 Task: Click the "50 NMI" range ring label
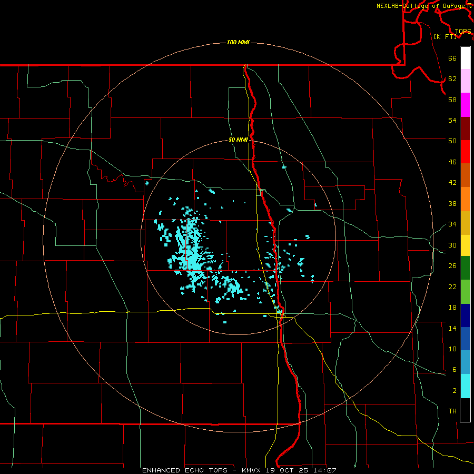pyautogui.click(x=238, y=140)
